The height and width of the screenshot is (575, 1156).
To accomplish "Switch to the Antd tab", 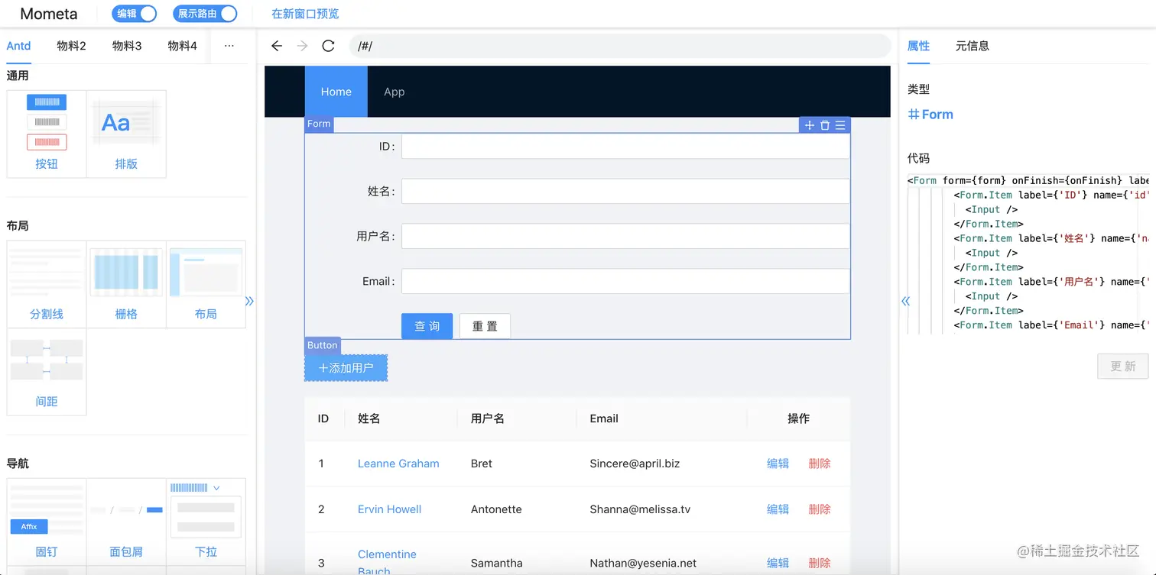I will [x=19, y=46].
